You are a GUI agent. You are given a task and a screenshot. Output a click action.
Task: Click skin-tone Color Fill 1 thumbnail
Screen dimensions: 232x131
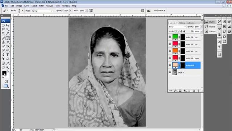(x=175, y=65)
